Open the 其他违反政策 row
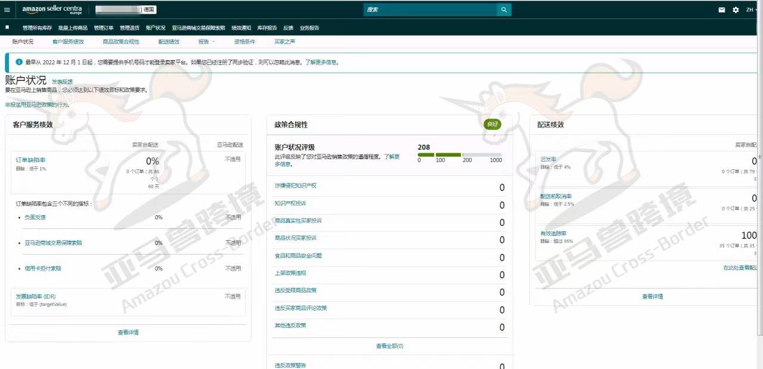Image resolution: width=763 pixels, height=369 pixels. pos(390,327)
